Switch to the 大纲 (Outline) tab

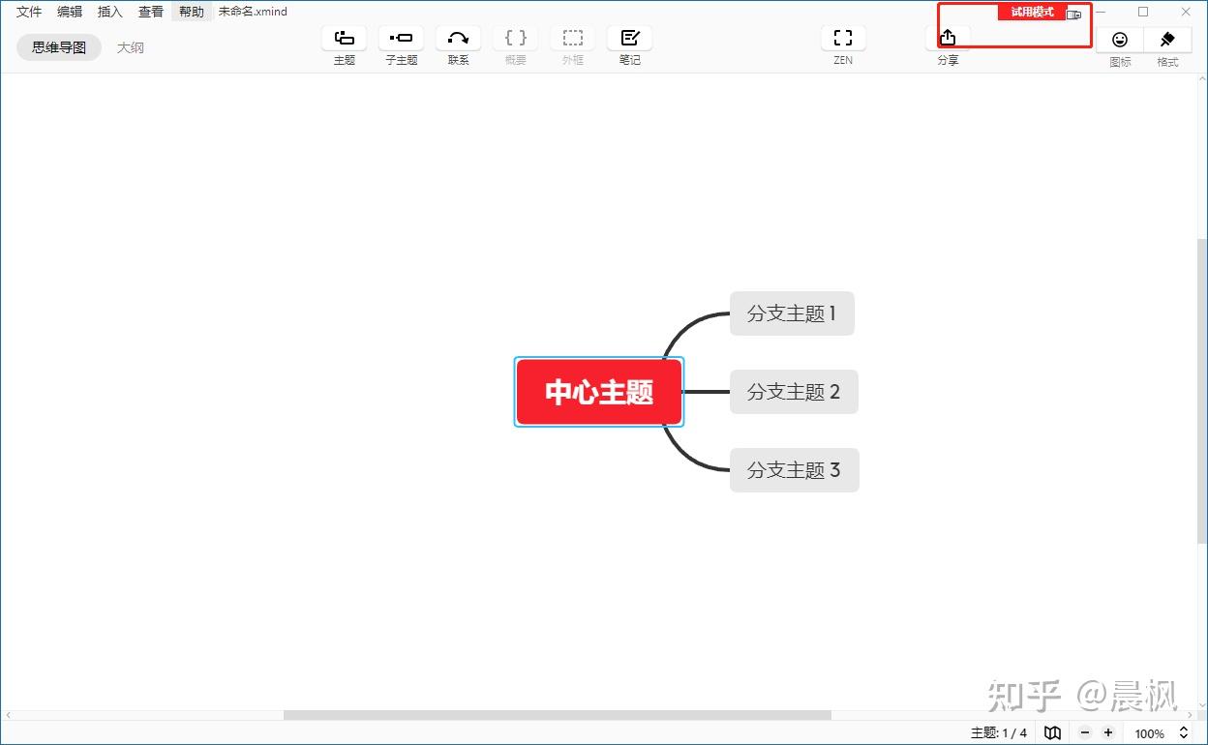[130, 45]
